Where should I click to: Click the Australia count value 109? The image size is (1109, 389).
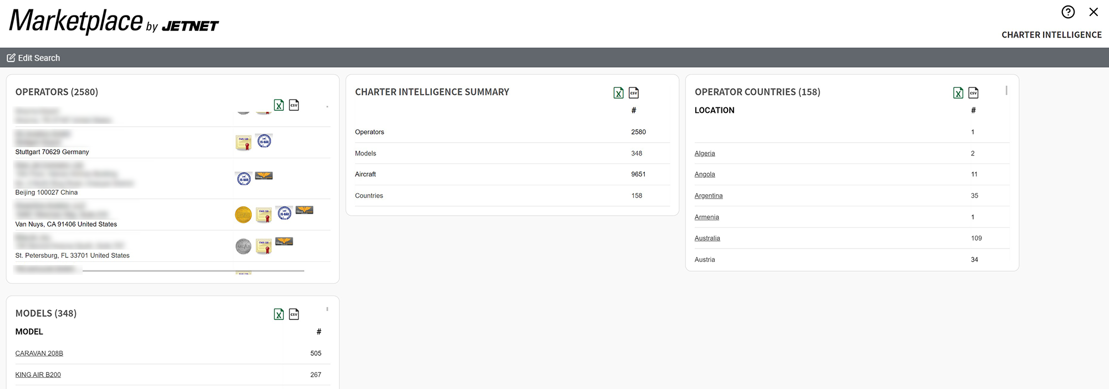(x=976, y=238)
